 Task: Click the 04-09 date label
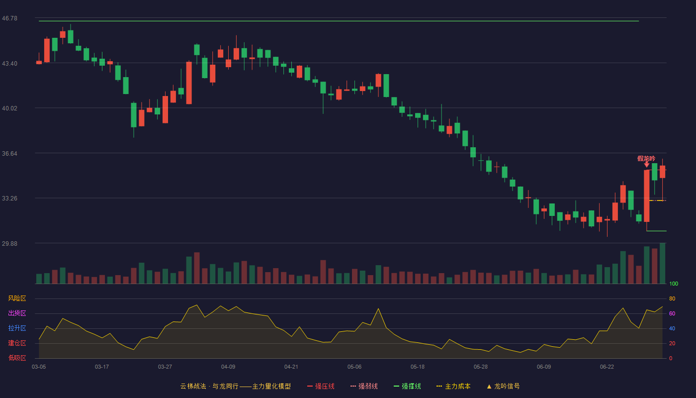click(x=228, y=367)
